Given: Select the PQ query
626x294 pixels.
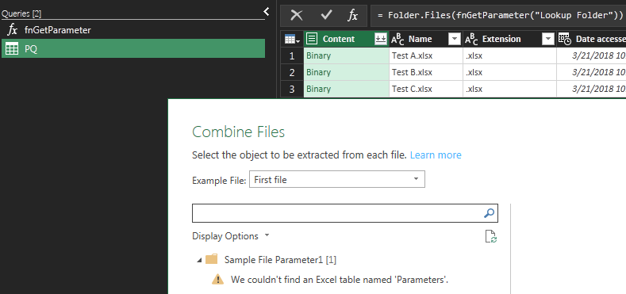Looking at the screenshot, I should [x=133, y=48].
